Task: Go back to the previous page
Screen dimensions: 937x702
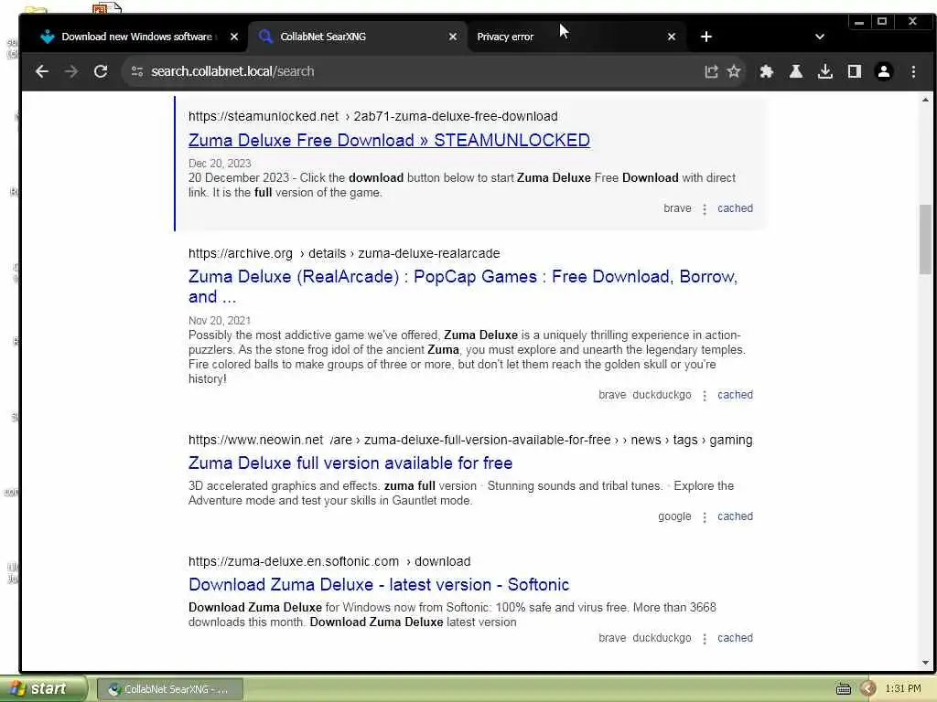Action: [42, 71]
